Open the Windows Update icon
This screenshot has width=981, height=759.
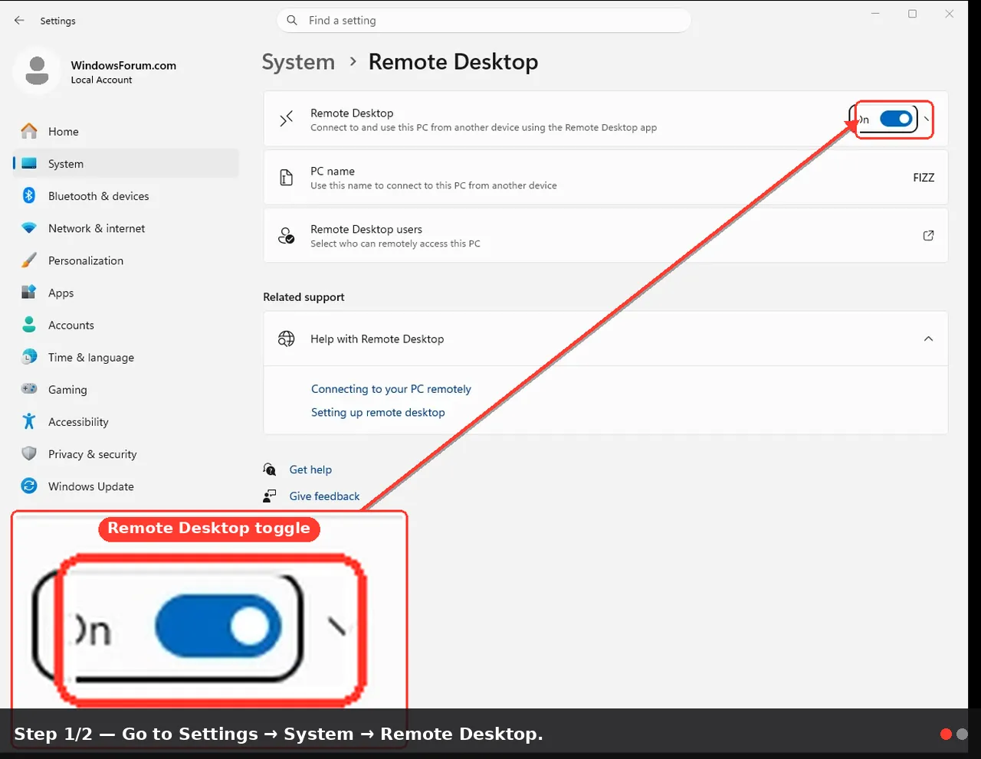tap(29, 486)
